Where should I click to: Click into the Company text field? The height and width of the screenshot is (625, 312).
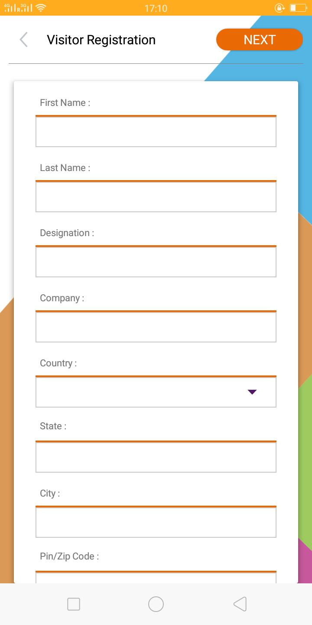[x=156, y=327]
